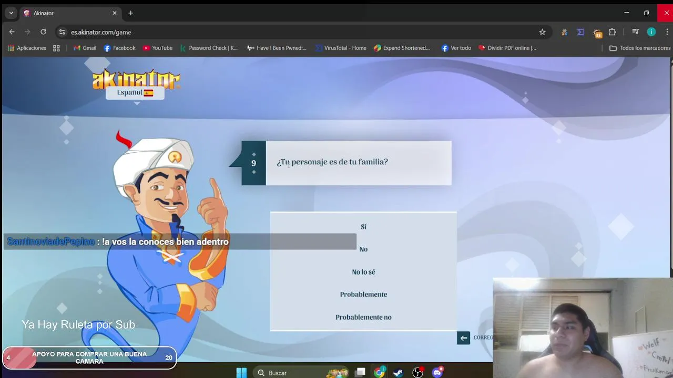
Task: Click the Akinator logo
Action: tap(136, 79)
